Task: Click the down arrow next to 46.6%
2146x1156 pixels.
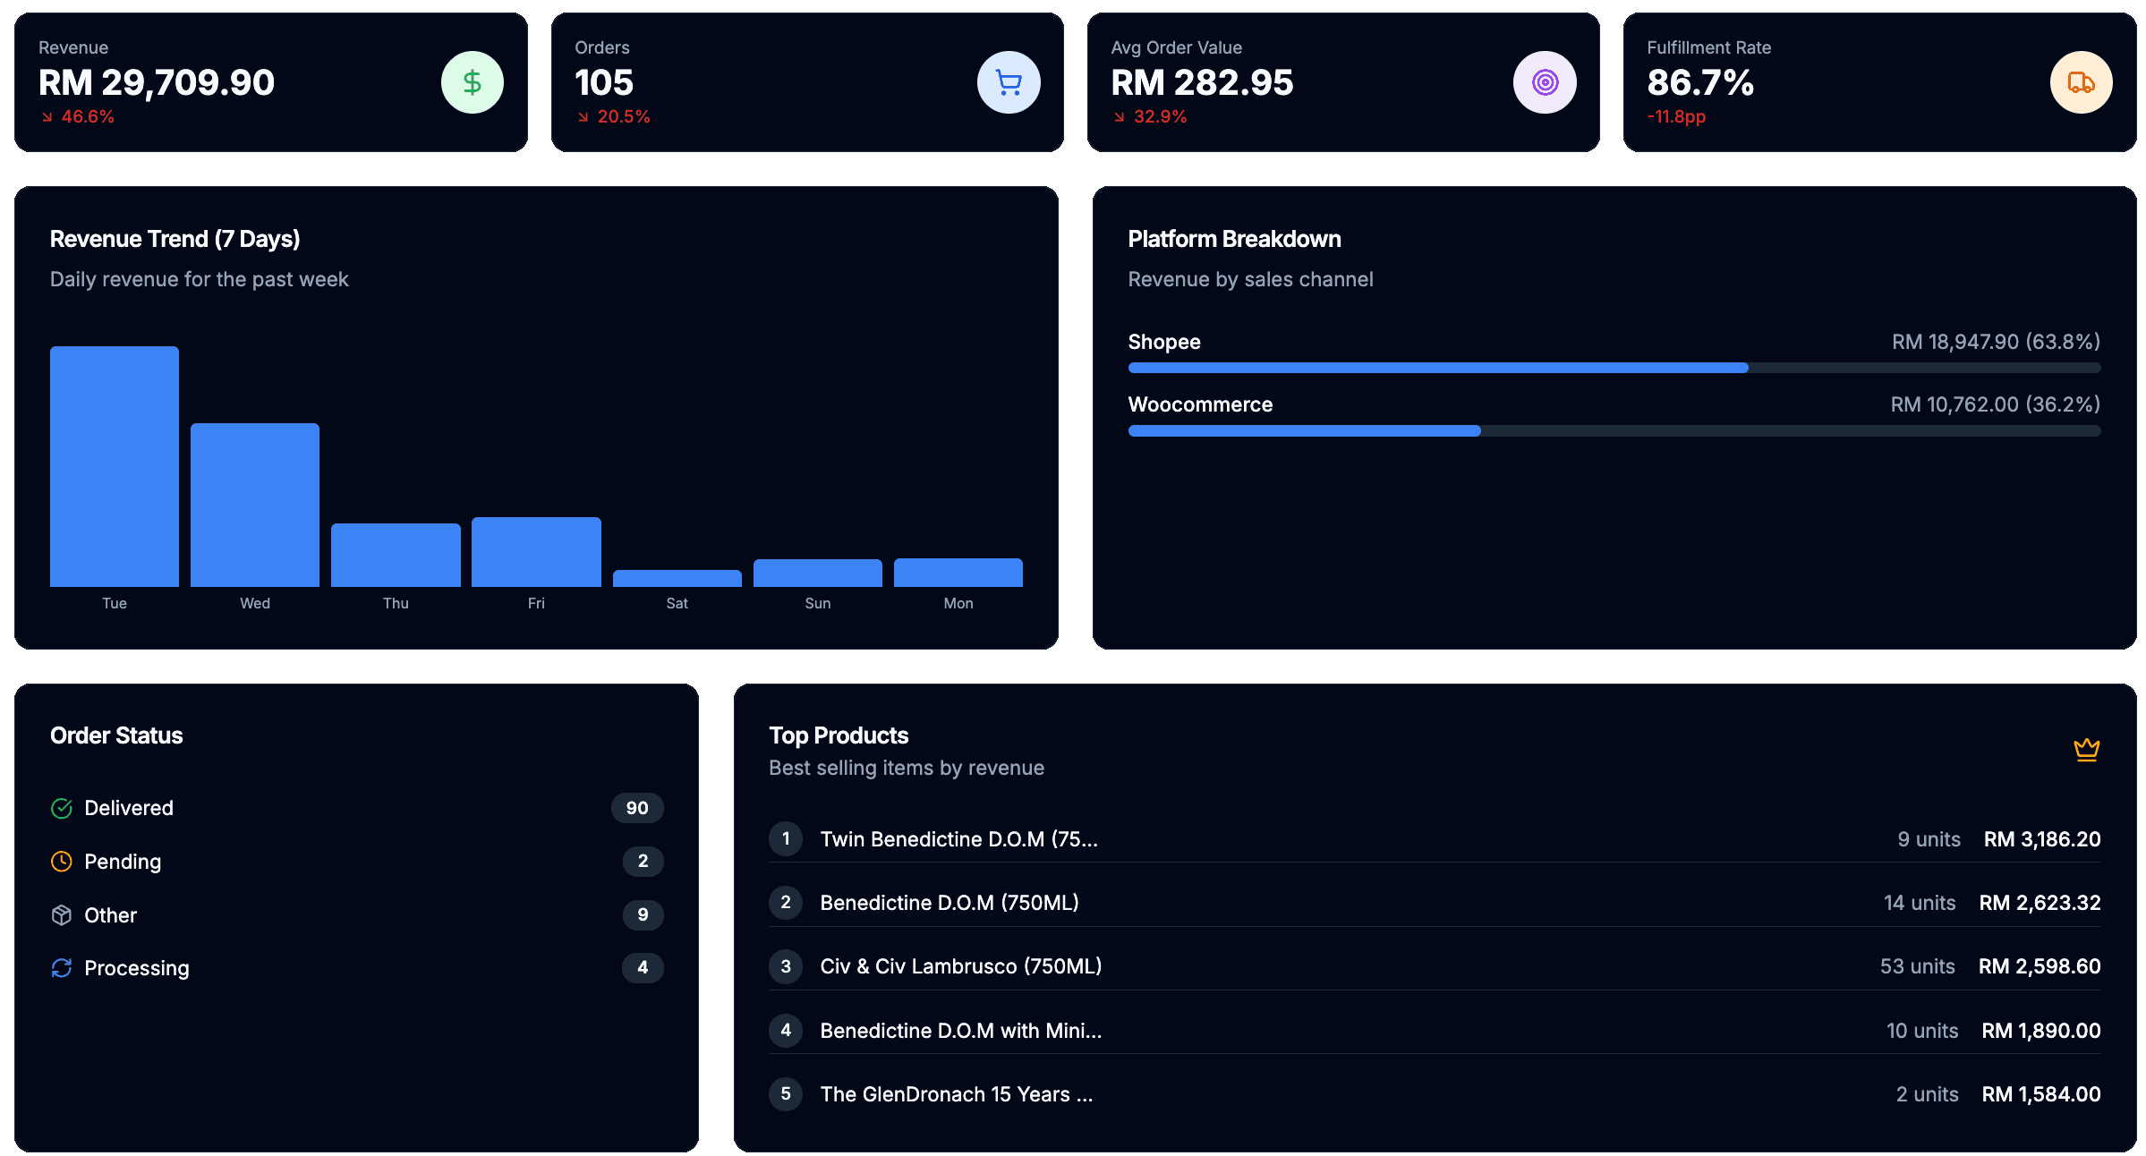Action: click(47, 116)
